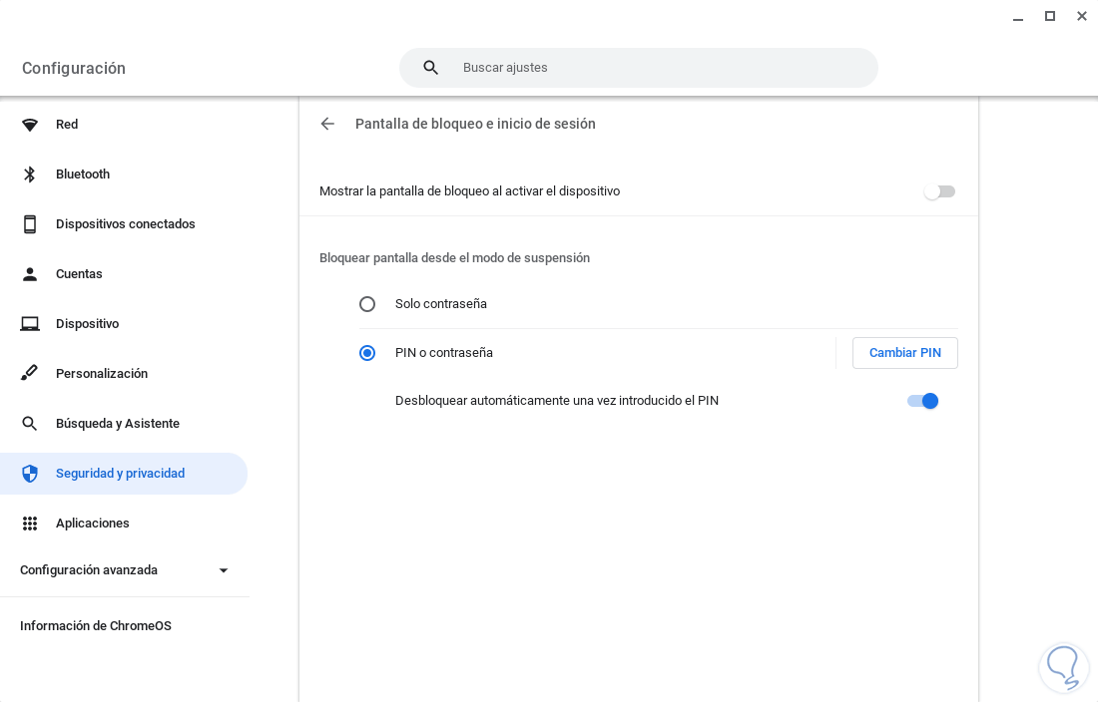The height and width of the screenshot is (702, 1098).
Task: Select the PIN o contraseña radio option
Action: point(367,353)
